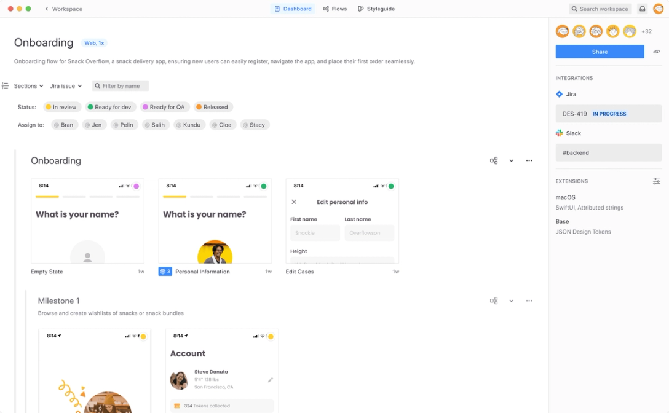Toggle the Ready for dev status filter
669x413 pixels.
coord(110,107)
